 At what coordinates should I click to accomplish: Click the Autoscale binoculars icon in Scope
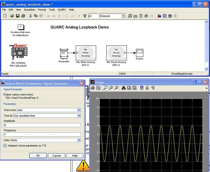point(123,88)
